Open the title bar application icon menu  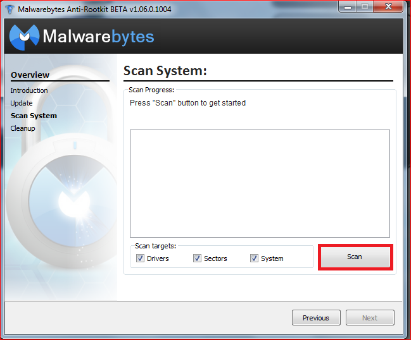pyautogui.click(x=9, y=9)
